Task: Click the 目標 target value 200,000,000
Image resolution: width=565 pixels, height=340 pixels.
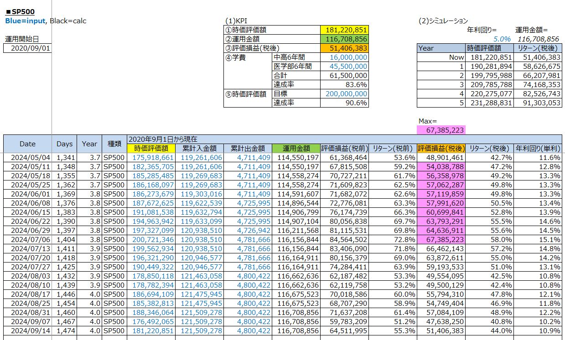Action: (x=344, y=93)
